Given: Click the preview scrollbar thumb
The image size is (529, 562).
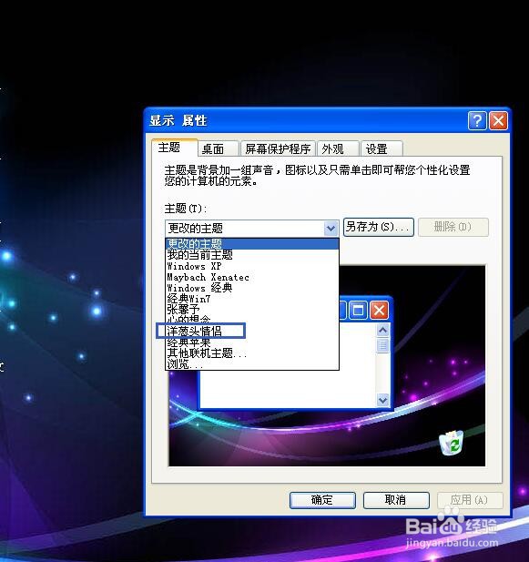Looking at the screenshot, I should click(x=383, y=345).
